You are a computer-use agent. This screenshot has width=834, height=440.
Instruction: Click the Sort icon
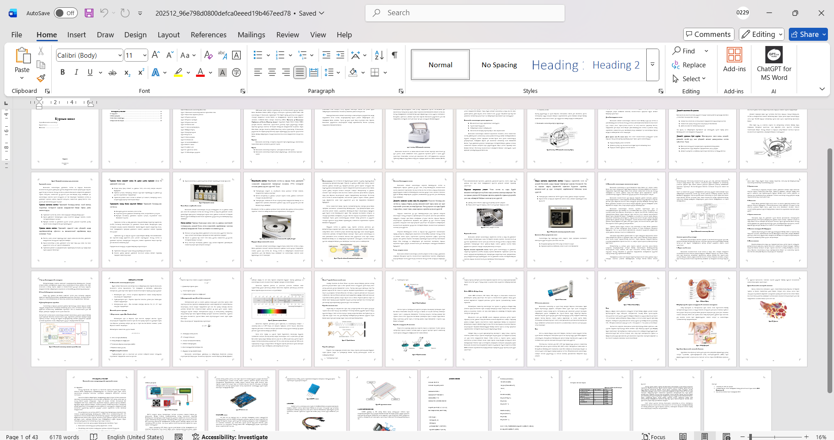(379, 55)
